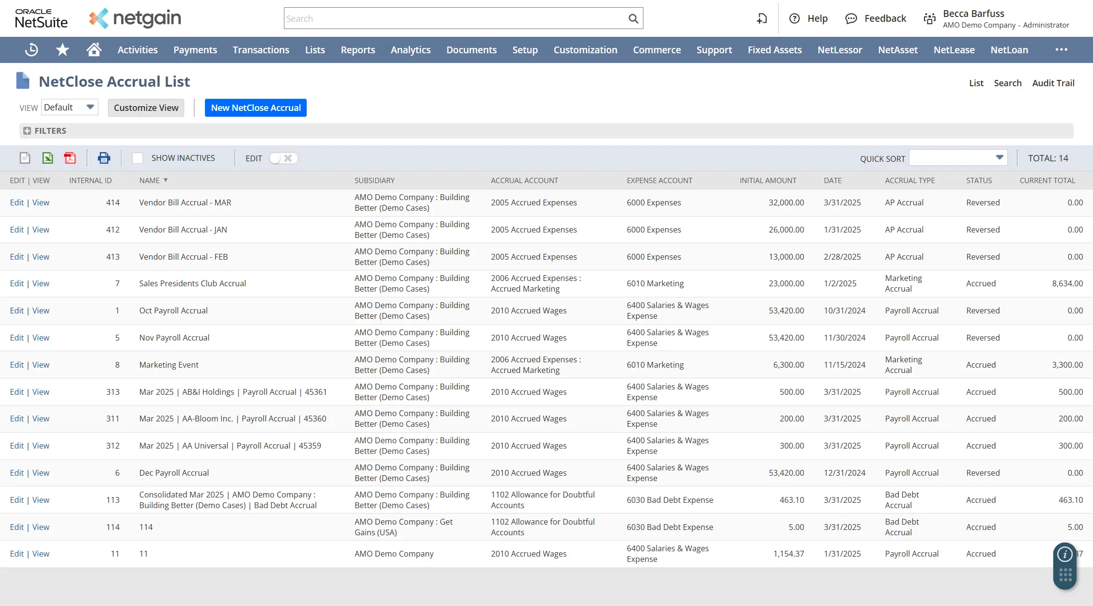Click the Netgain logo
Image resolution: width=1093 pixels, height=606 pixels.
pyautogui.click(x=135, y=18)
